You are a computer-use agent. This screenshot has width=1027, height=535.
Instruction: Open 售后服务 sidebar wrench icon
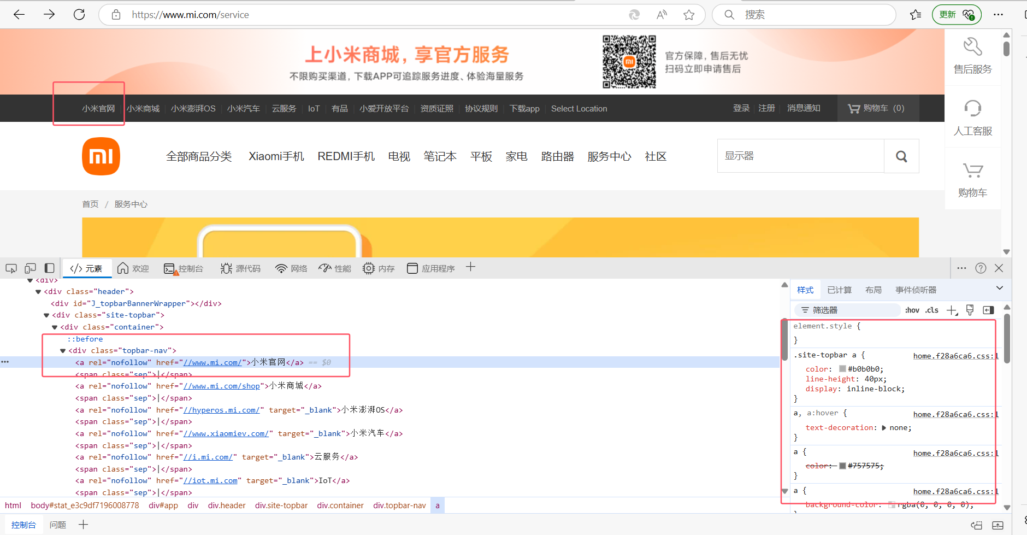point(972,46)
